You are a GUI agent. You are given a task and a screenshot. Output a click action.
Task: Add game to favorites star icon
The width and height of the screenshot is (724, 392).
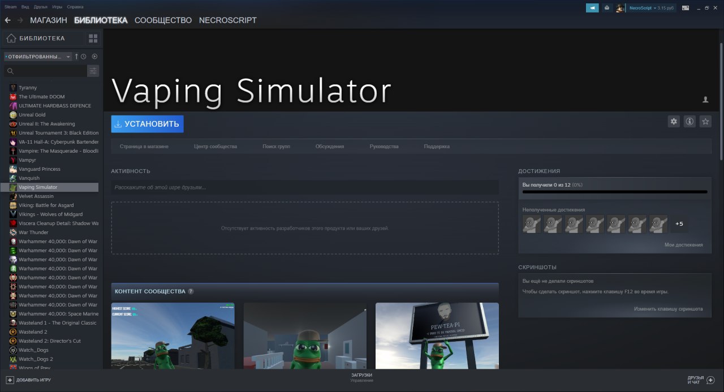point(705,121)
